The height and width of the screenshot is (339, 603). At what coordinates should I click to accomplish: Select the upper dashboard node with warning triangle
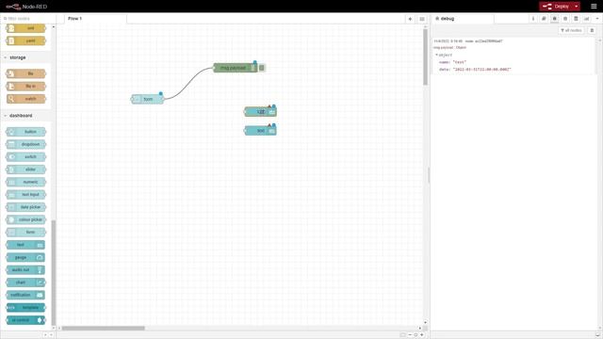coord(260,112)
